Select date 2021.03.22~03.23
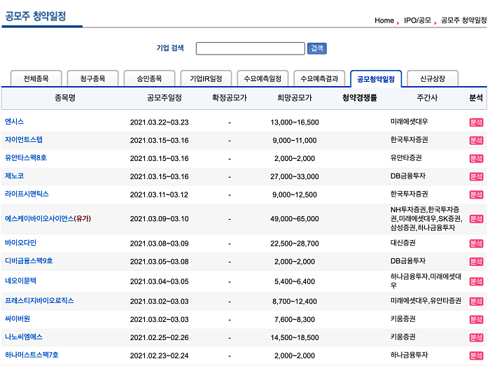Viewport: 490px width, 366px height. (160, 122)
